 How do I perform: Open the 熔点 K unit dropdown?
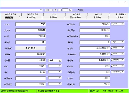[60, 66]
